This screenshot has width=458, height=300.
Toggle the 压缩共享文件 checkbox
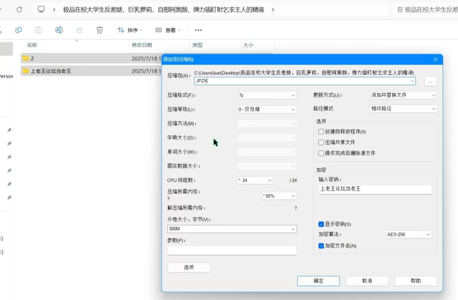321,143
